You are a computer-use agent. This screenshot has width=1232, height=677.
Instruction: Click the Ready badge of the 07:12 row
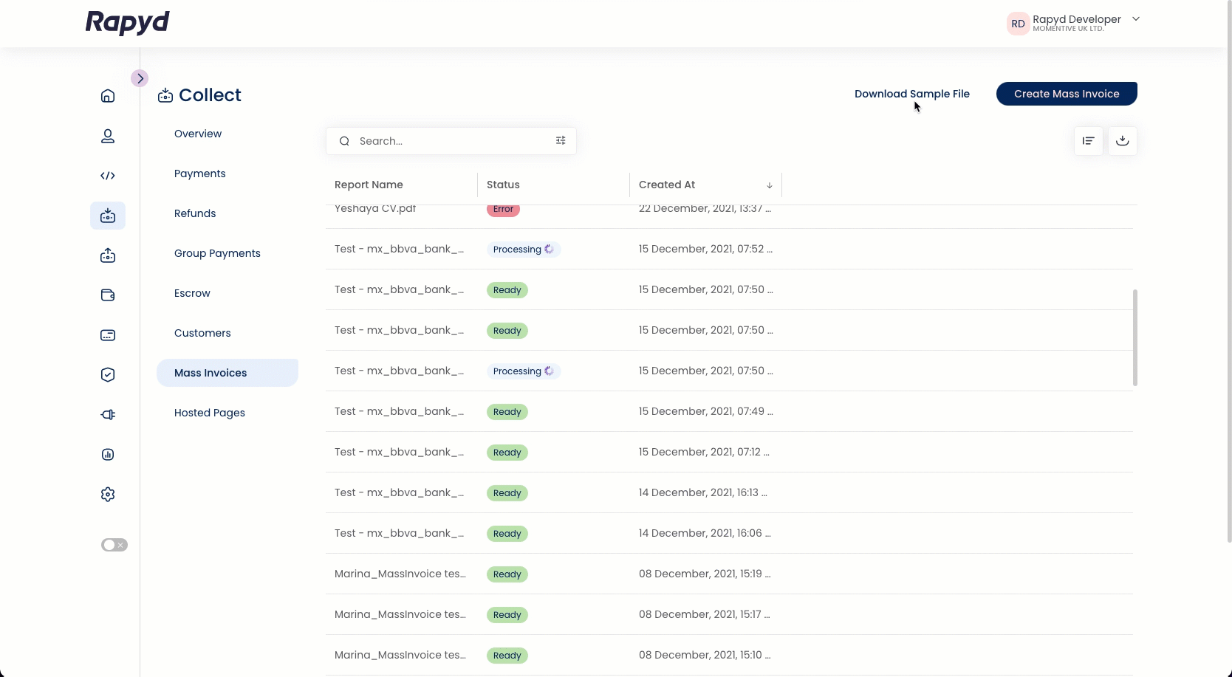[507, 453]
